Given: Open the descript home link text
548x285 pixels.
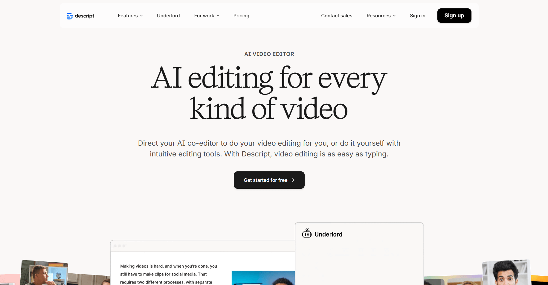Looking at the screenshot, I should (x=84, y=16).
